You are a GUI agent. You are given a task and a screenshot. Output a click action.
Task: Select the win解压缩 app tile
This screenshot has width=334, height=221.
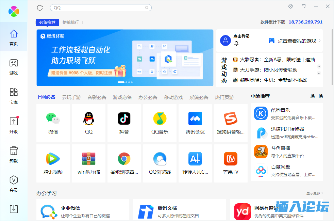tap(89, 163)
